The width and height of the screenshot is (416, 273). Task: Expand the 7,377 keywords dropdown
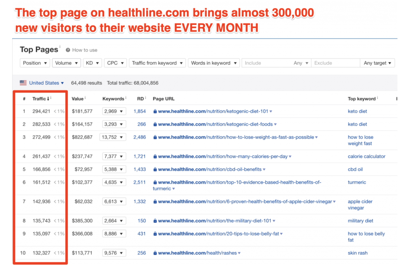click(114, 156)
